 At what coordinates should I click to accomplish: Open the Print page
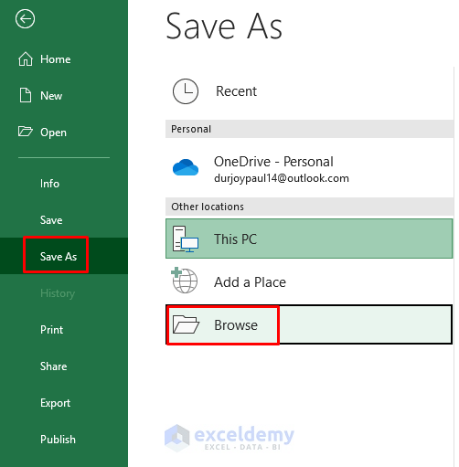64,330
